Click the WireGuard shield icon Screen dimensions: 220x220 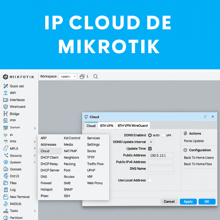6,106
